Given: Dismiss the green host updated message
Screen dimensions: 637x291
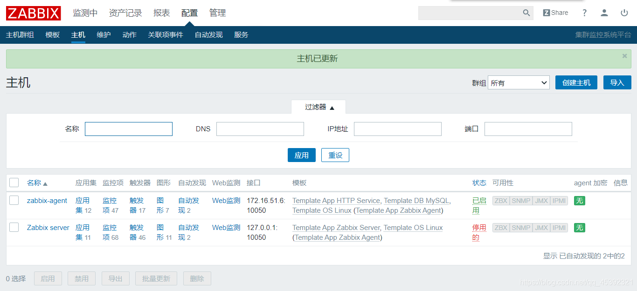Looking at the screenshot, I should click(x=625, y=56).
